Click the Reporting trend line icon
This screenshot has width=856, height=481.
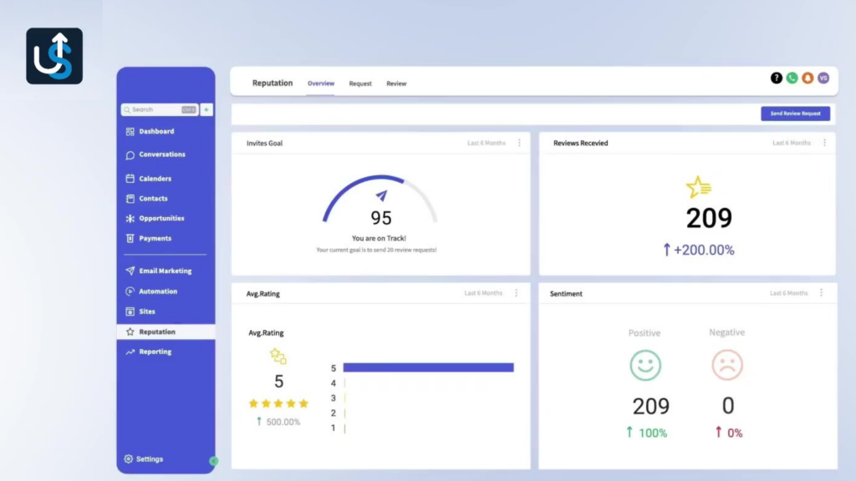[130, 352]
